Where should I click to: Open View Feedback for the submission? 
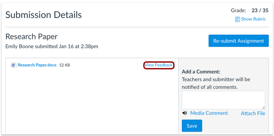click(159, 65)
